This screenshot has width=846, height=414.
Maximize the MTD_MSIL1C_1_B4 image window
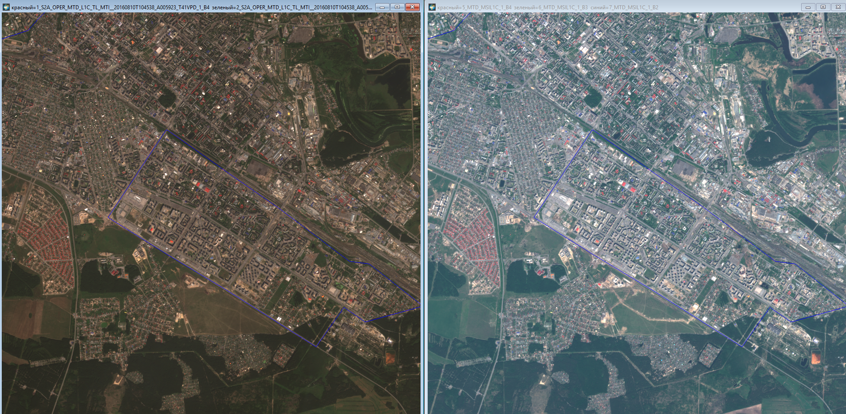[x=823, y=7]
